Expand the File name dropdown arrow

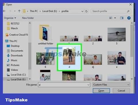click(x=88, y=85)
